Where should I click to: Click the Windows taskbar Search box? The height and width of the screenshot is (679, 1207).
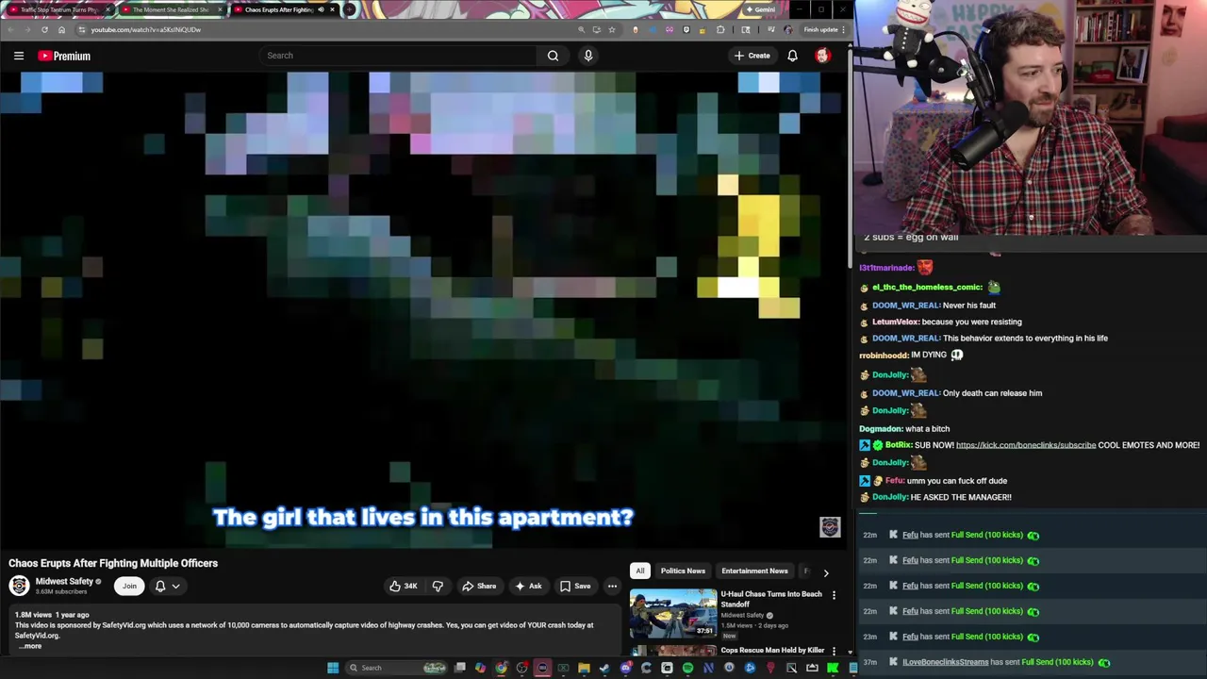(394, 668)
